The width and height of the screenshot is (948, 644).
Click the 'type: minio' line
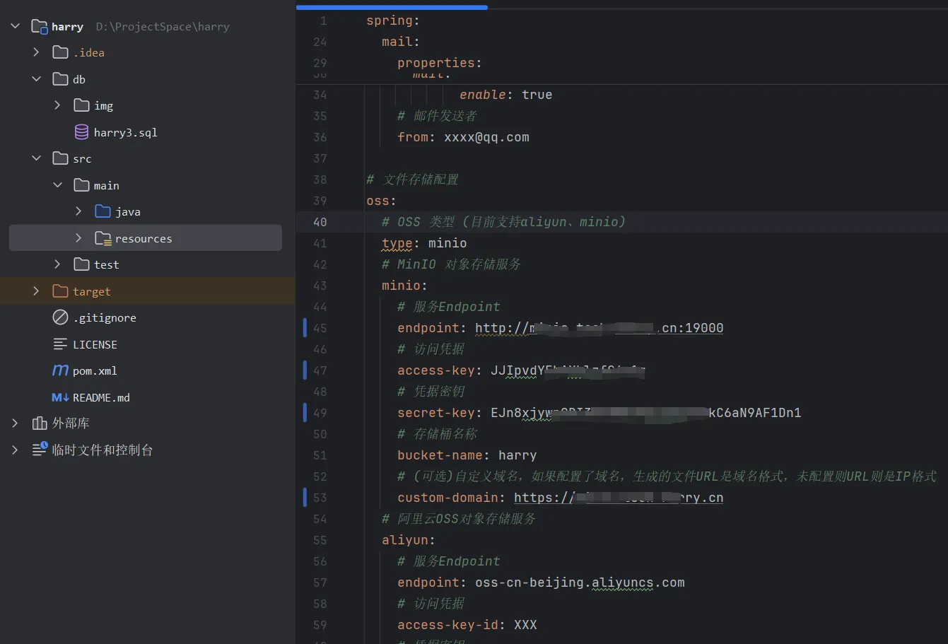[x=424, y=243]
